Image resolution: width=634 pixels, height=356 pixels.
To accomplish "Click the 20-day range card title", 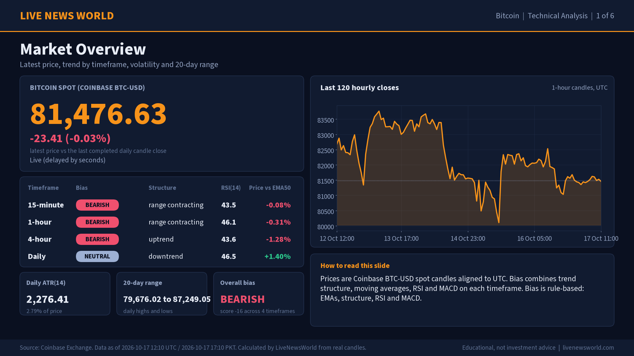I will coord(143,283).
